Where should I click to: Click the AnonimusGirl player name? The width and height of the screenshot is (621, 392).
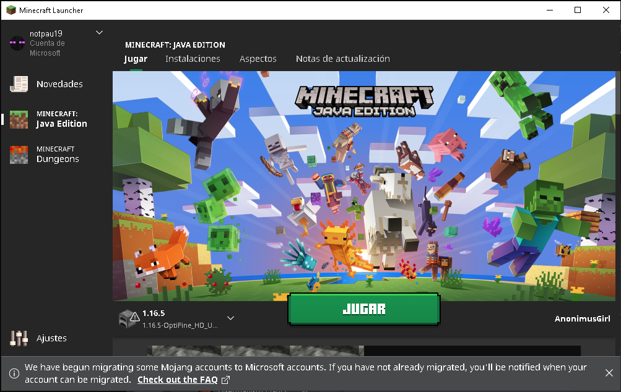[582, 319]
